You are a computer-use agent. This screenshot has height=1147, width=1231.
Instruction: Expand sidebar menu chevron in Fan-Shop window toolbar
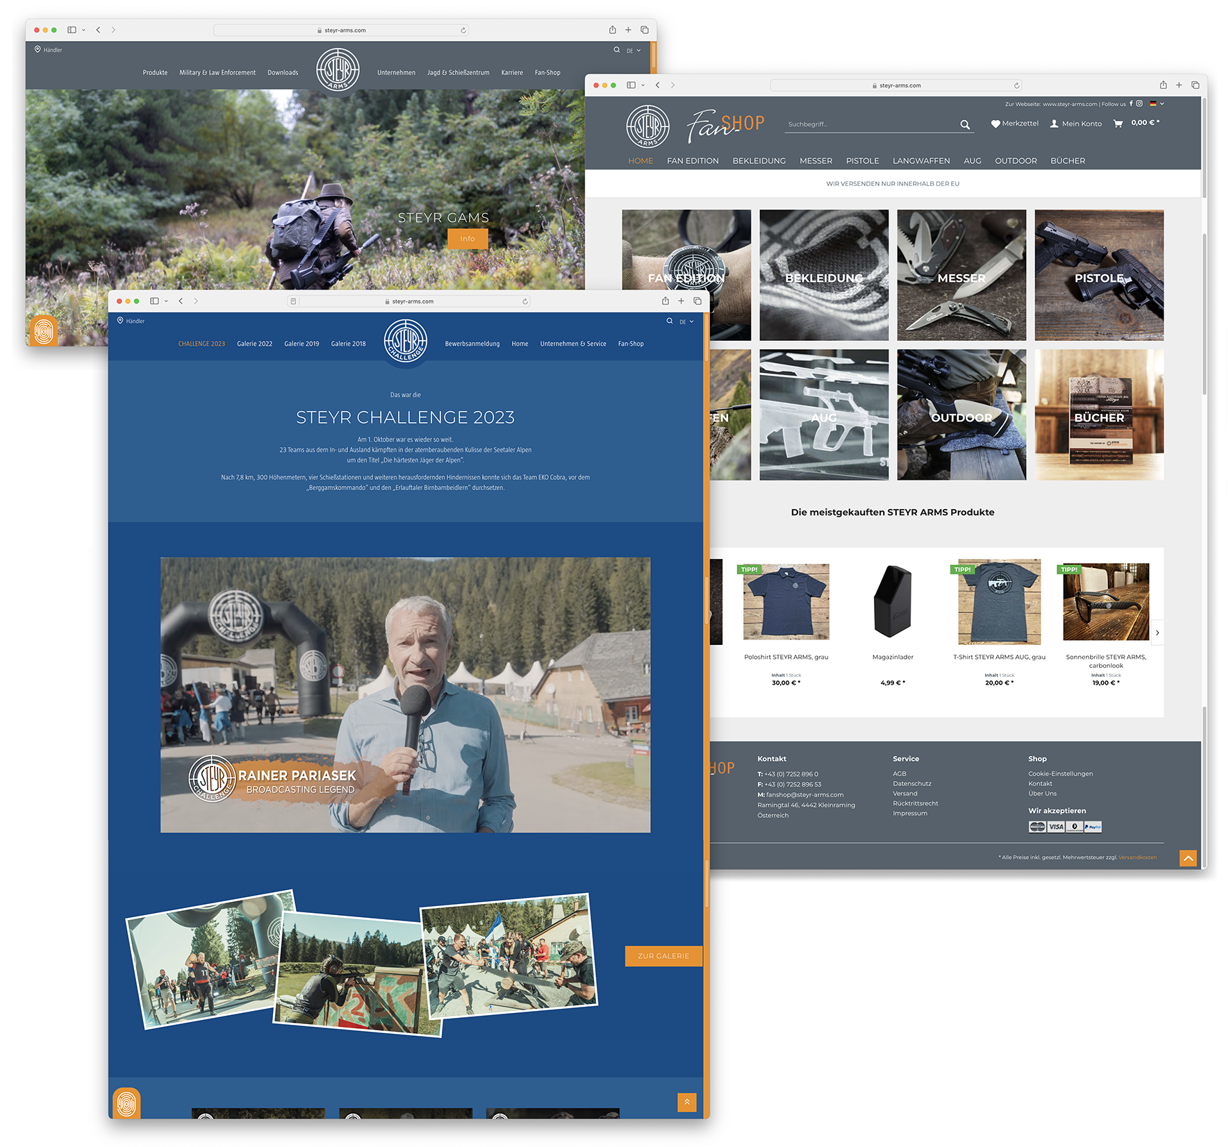(x=643, y=85)
